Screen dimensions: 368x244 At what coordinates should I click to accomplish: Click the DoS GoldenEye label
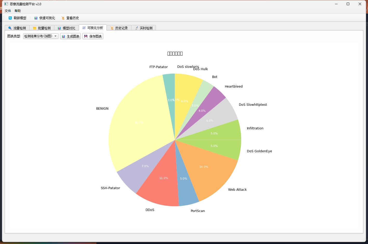tap(259, 151)
